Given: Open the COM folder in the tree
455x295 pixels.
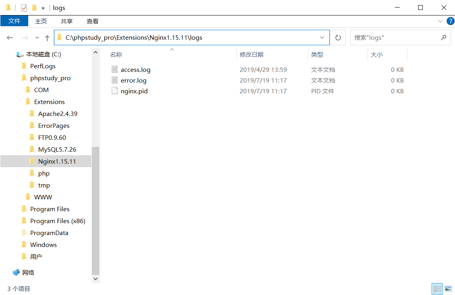Looking at the screenshot, I should pyautogui.click(x=41, y=90).
